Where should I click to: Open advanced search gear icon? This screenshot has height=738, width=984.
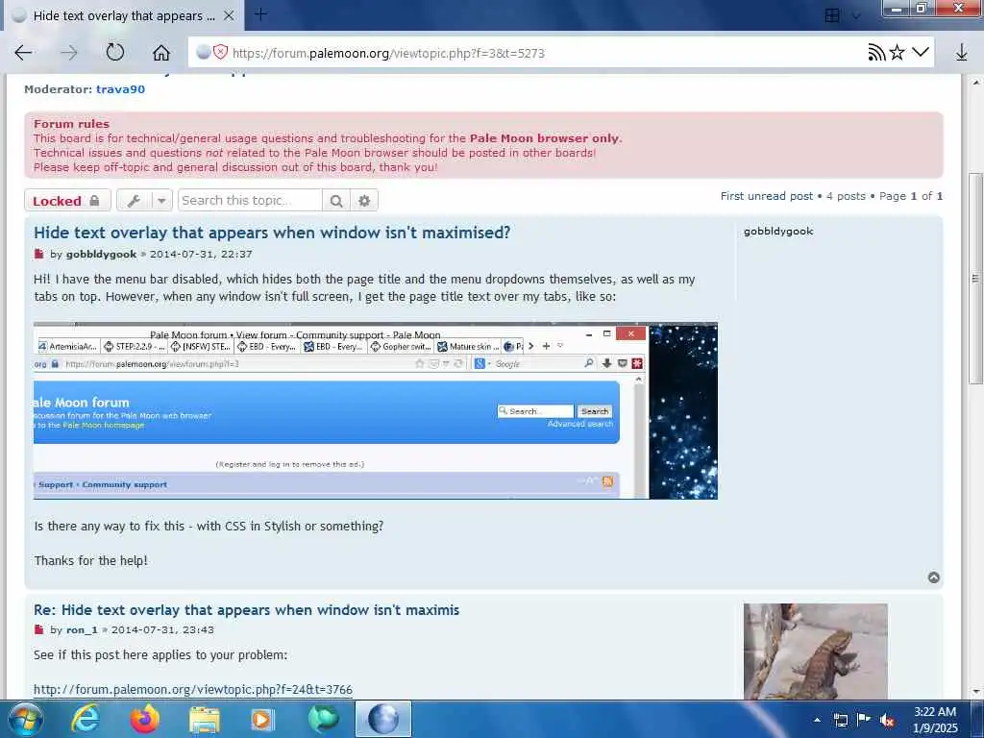[364, 201]
